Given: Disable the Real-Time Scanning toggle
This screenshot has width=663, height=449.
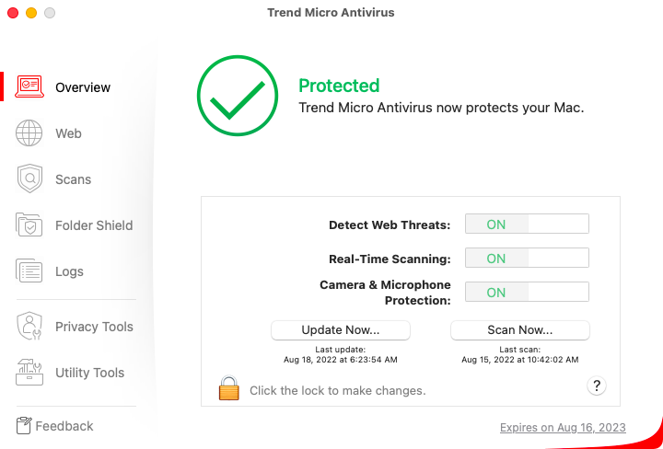Looking at the screenshot, I should (x=526, y=259).
